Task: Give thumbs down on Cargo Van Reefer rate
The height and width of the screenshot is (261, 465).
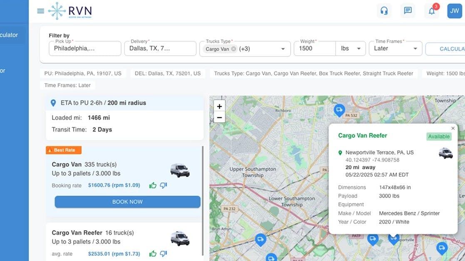Action: tap(163, 254)
